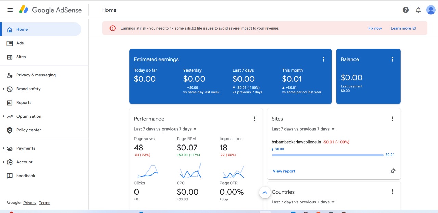Click the -54 (-53%) page views change

(x=142, y=155)
